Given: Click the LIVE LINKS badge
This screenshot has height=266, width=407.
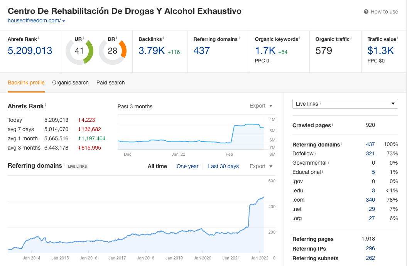Looking at the screenshot, I should [x=78, y=167].
